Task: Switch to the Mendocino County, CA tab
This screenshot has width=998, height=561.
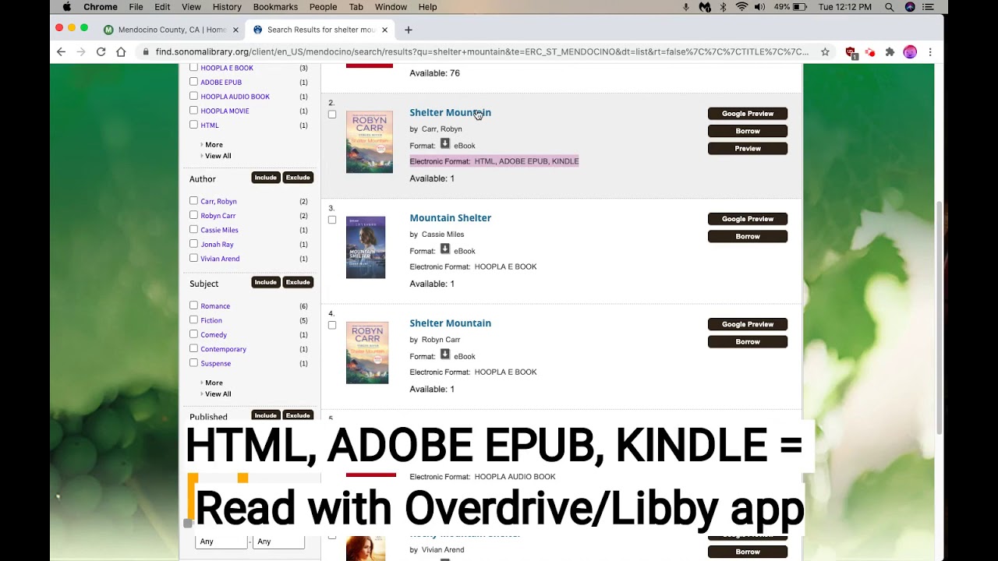Action: [x=172, y=30]
